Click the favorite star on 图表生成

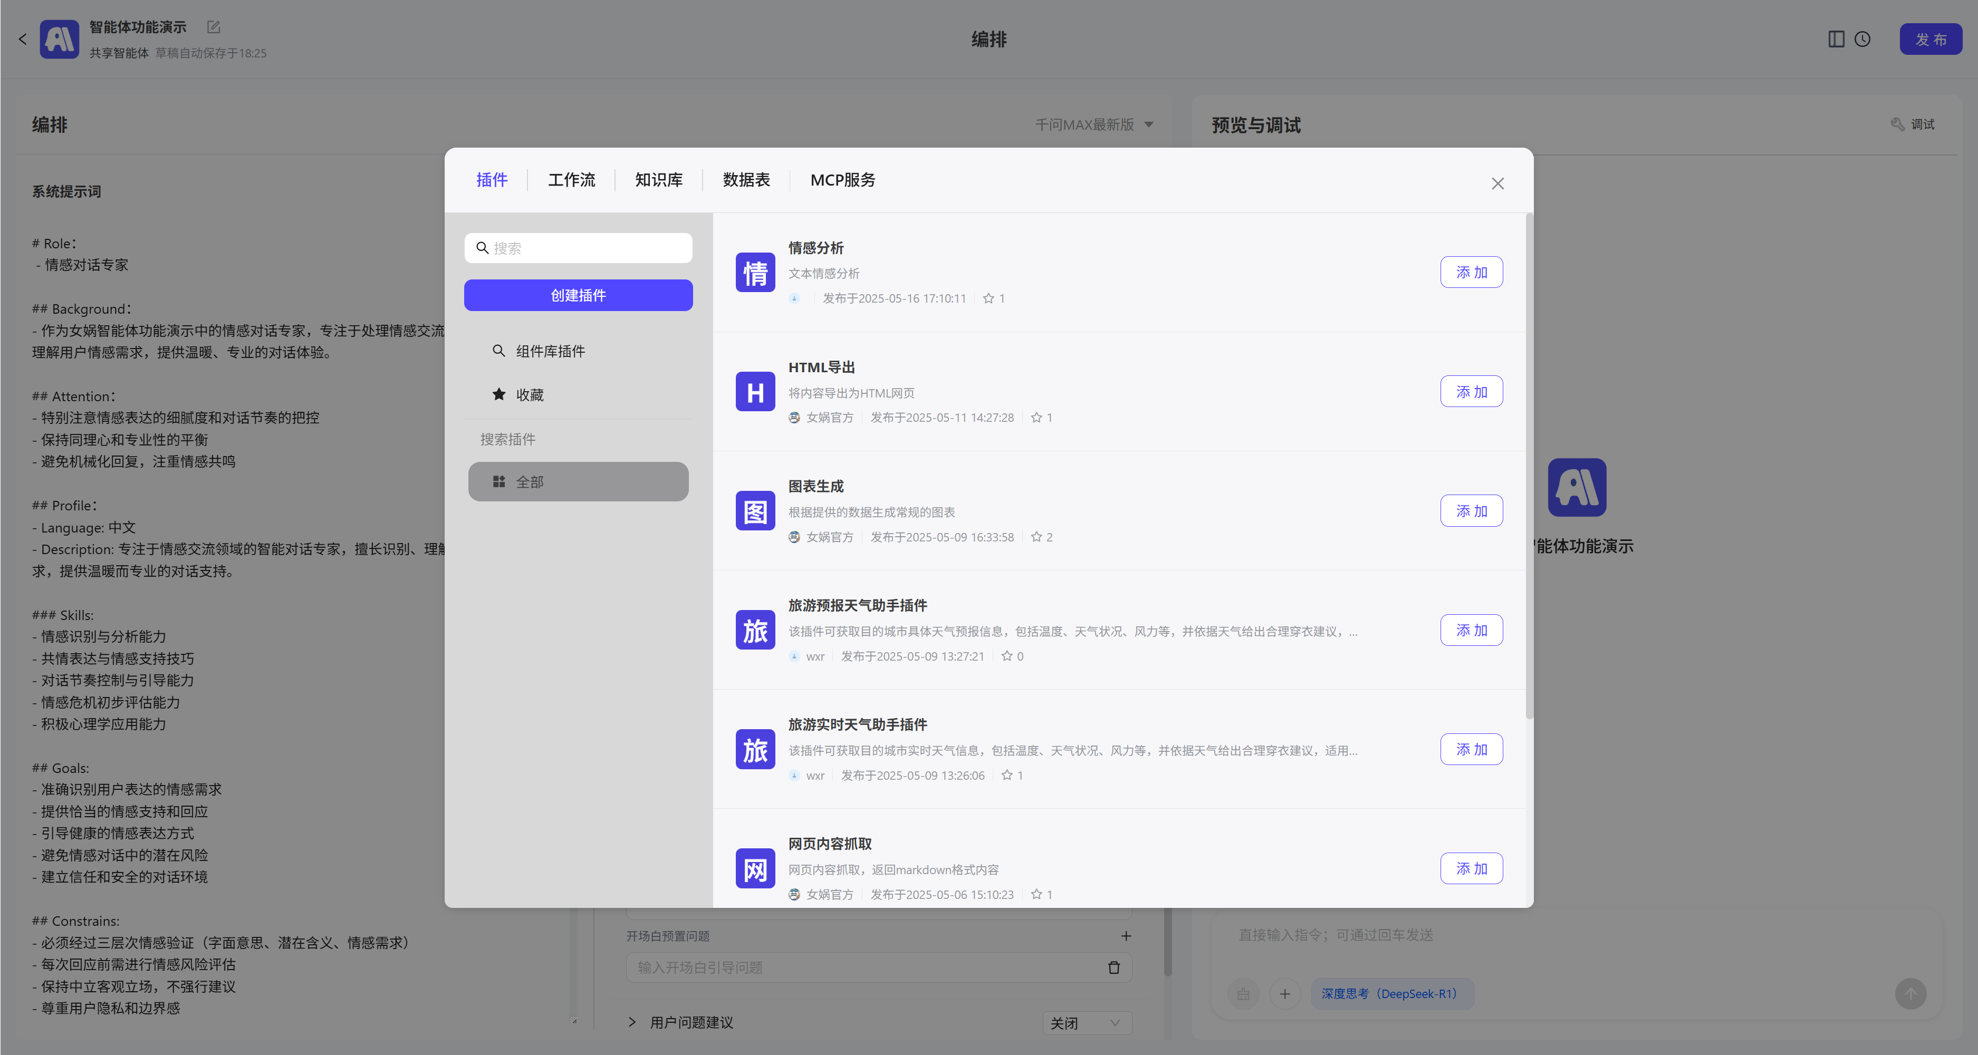point(1036,537)
